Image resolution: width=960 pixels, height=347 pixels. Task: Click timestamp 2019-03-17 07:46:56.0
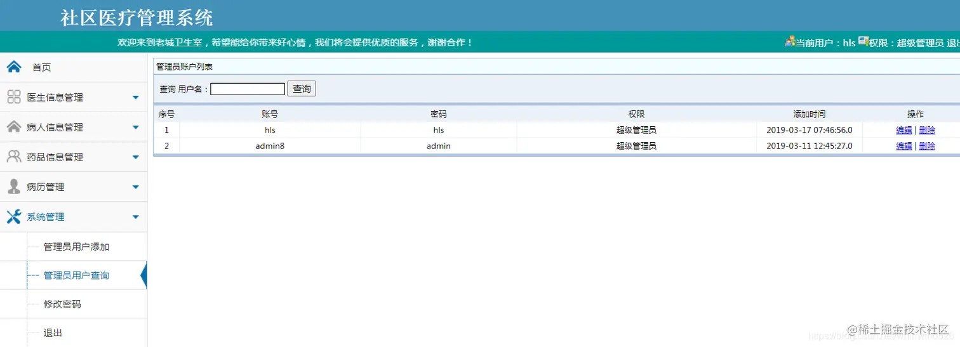pyautogui.click(x=810, y=130)
